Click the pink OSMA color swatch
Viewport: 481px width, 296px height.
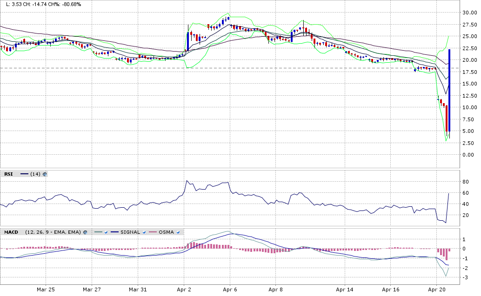(x=153, y=232)
